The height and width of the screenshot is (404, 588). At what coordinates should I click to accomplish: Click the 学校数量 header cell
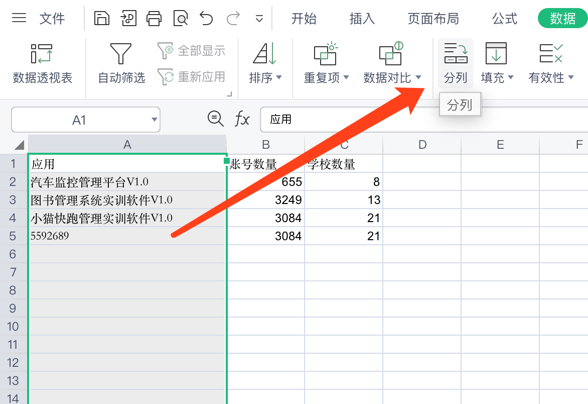pos(344,164)
